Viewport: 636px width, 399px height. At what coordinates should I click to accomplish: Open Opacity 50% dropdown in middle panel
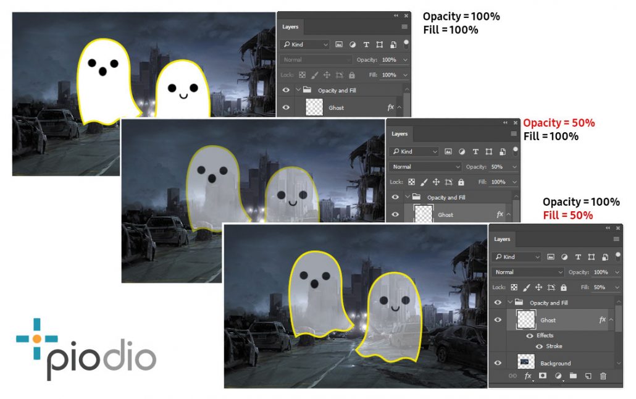click(x=514, y=167)
